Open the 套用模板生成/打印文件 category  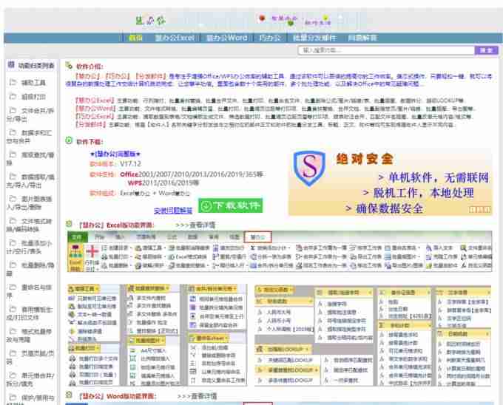30,313
